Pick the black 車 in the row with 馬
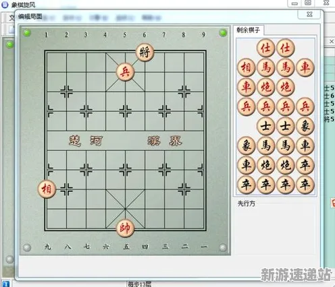This screenshot has height=287, width=335. coord(305,146)
